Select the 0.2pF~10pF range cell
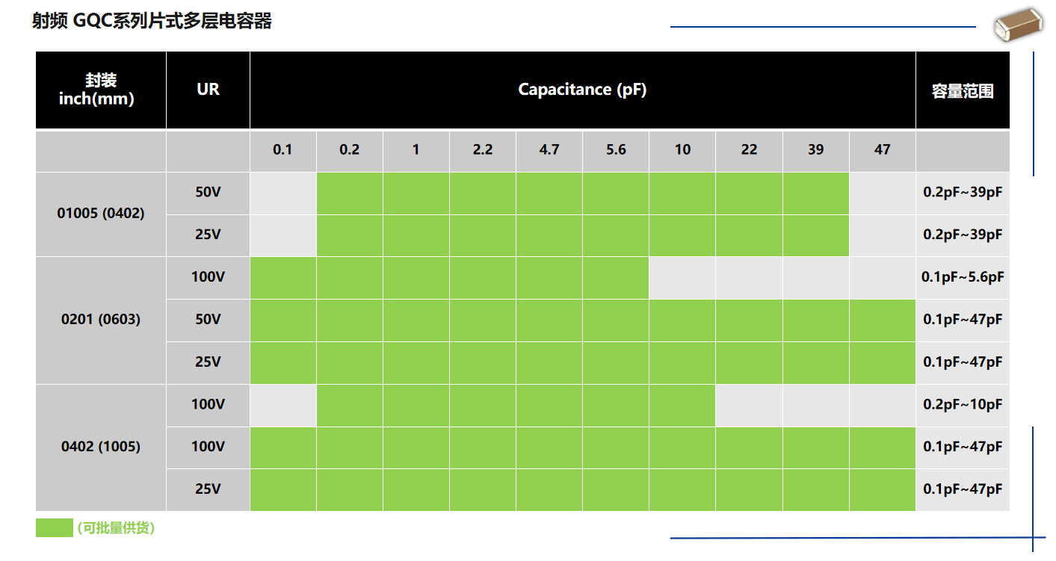 pos(962,404)
